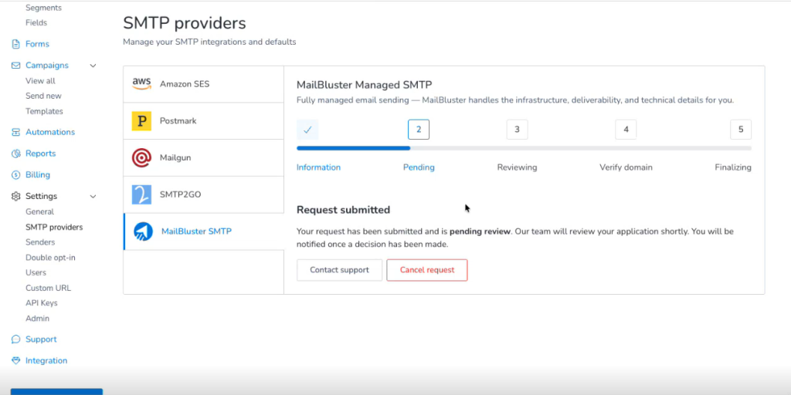
Task: Select the Postmark provider tab
Action: coord(203,121)
